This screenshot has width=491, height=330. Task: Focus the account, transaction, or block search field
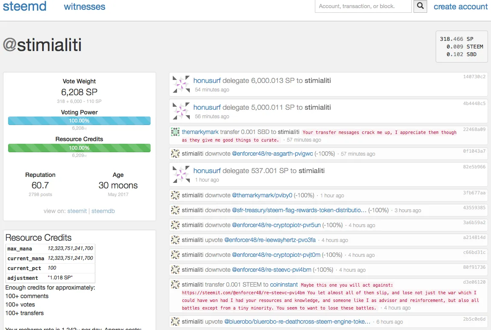coord(363,6)
